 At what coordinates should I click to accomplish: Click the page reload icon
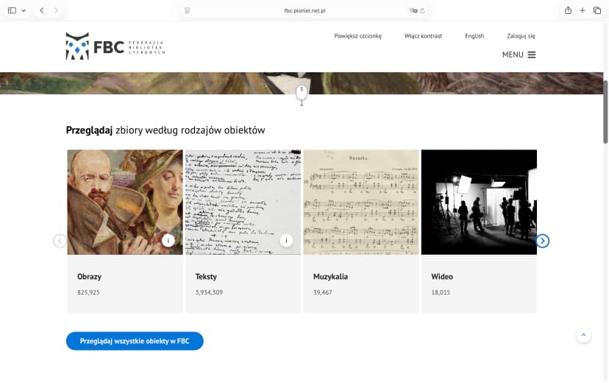point(422,10)
